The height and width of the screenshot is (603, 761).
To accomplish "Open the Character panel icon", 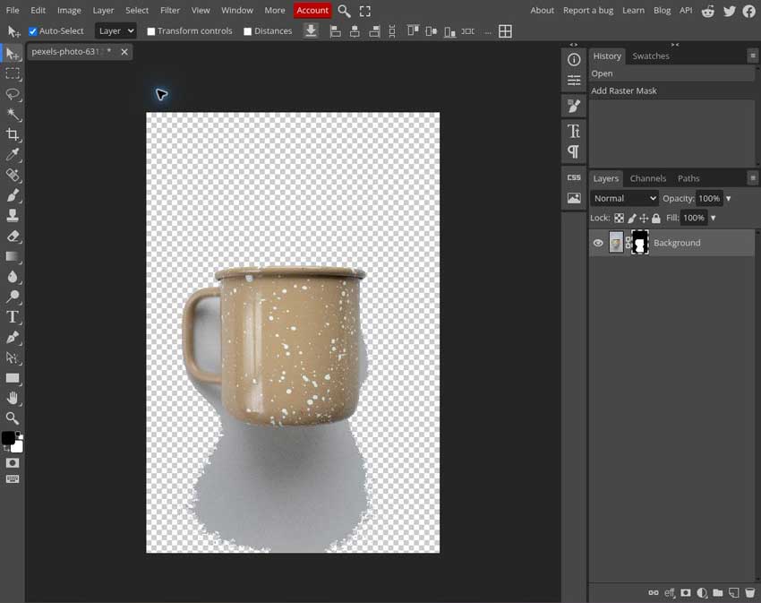I will 574,131.
